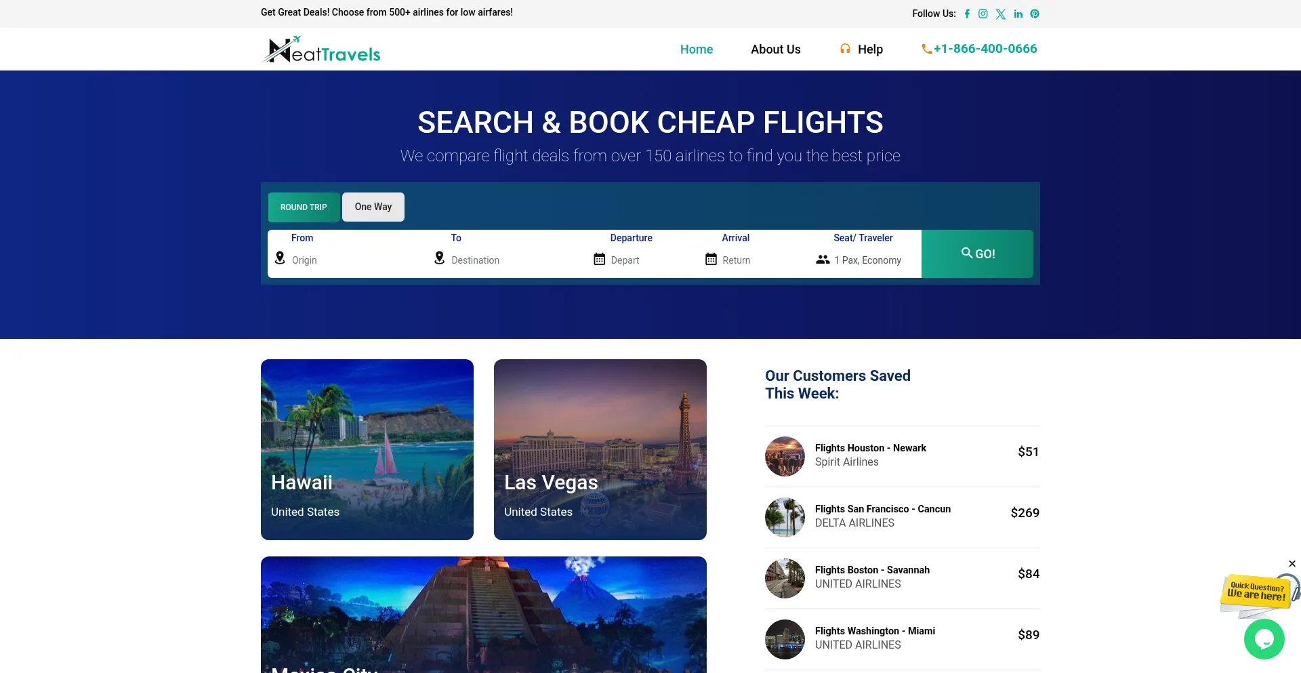This screenshot has width=1301, height=673.
Task: Dismiss the Quick Question popup with X
Action: pos(1292,564)
